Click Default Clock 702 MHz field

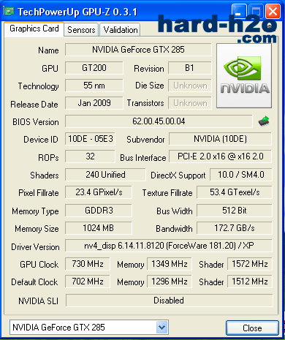(x=88, y=282)
